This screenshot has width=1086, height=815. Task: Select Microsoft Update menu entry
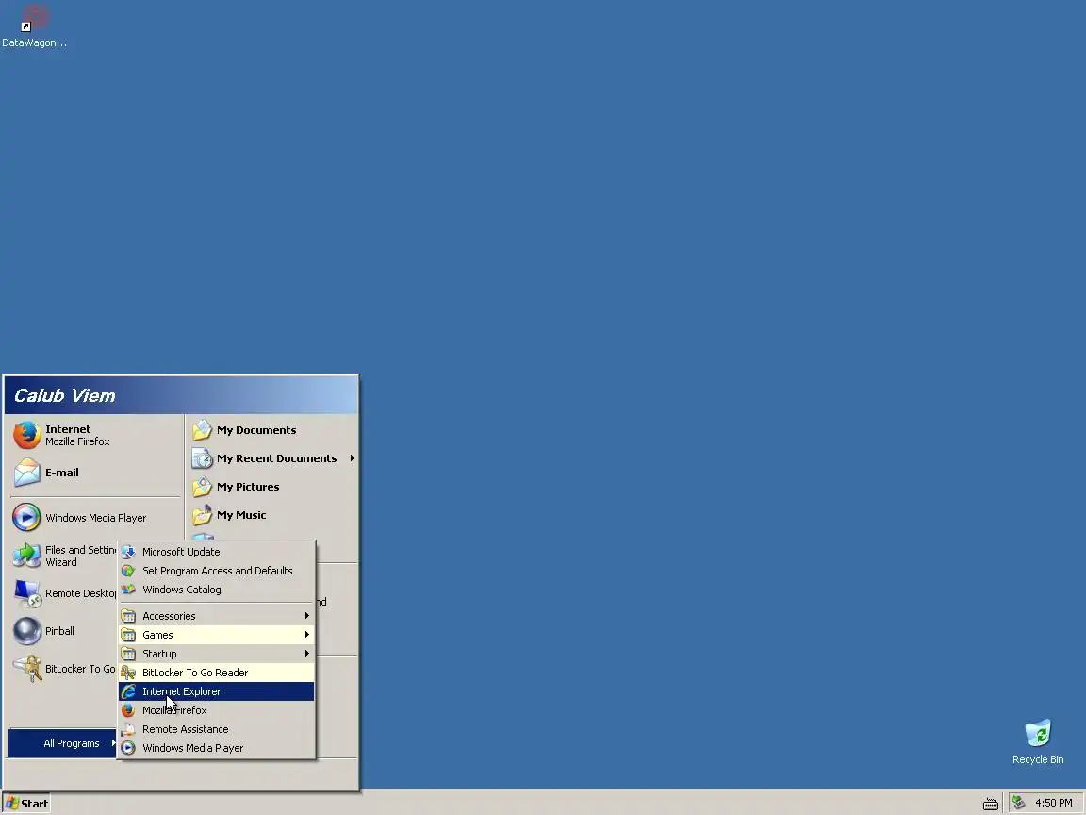(x=216, y=552)
